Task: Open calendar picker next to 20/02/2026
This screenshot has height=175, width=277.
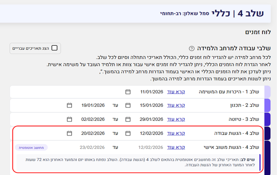Action: 70,133
